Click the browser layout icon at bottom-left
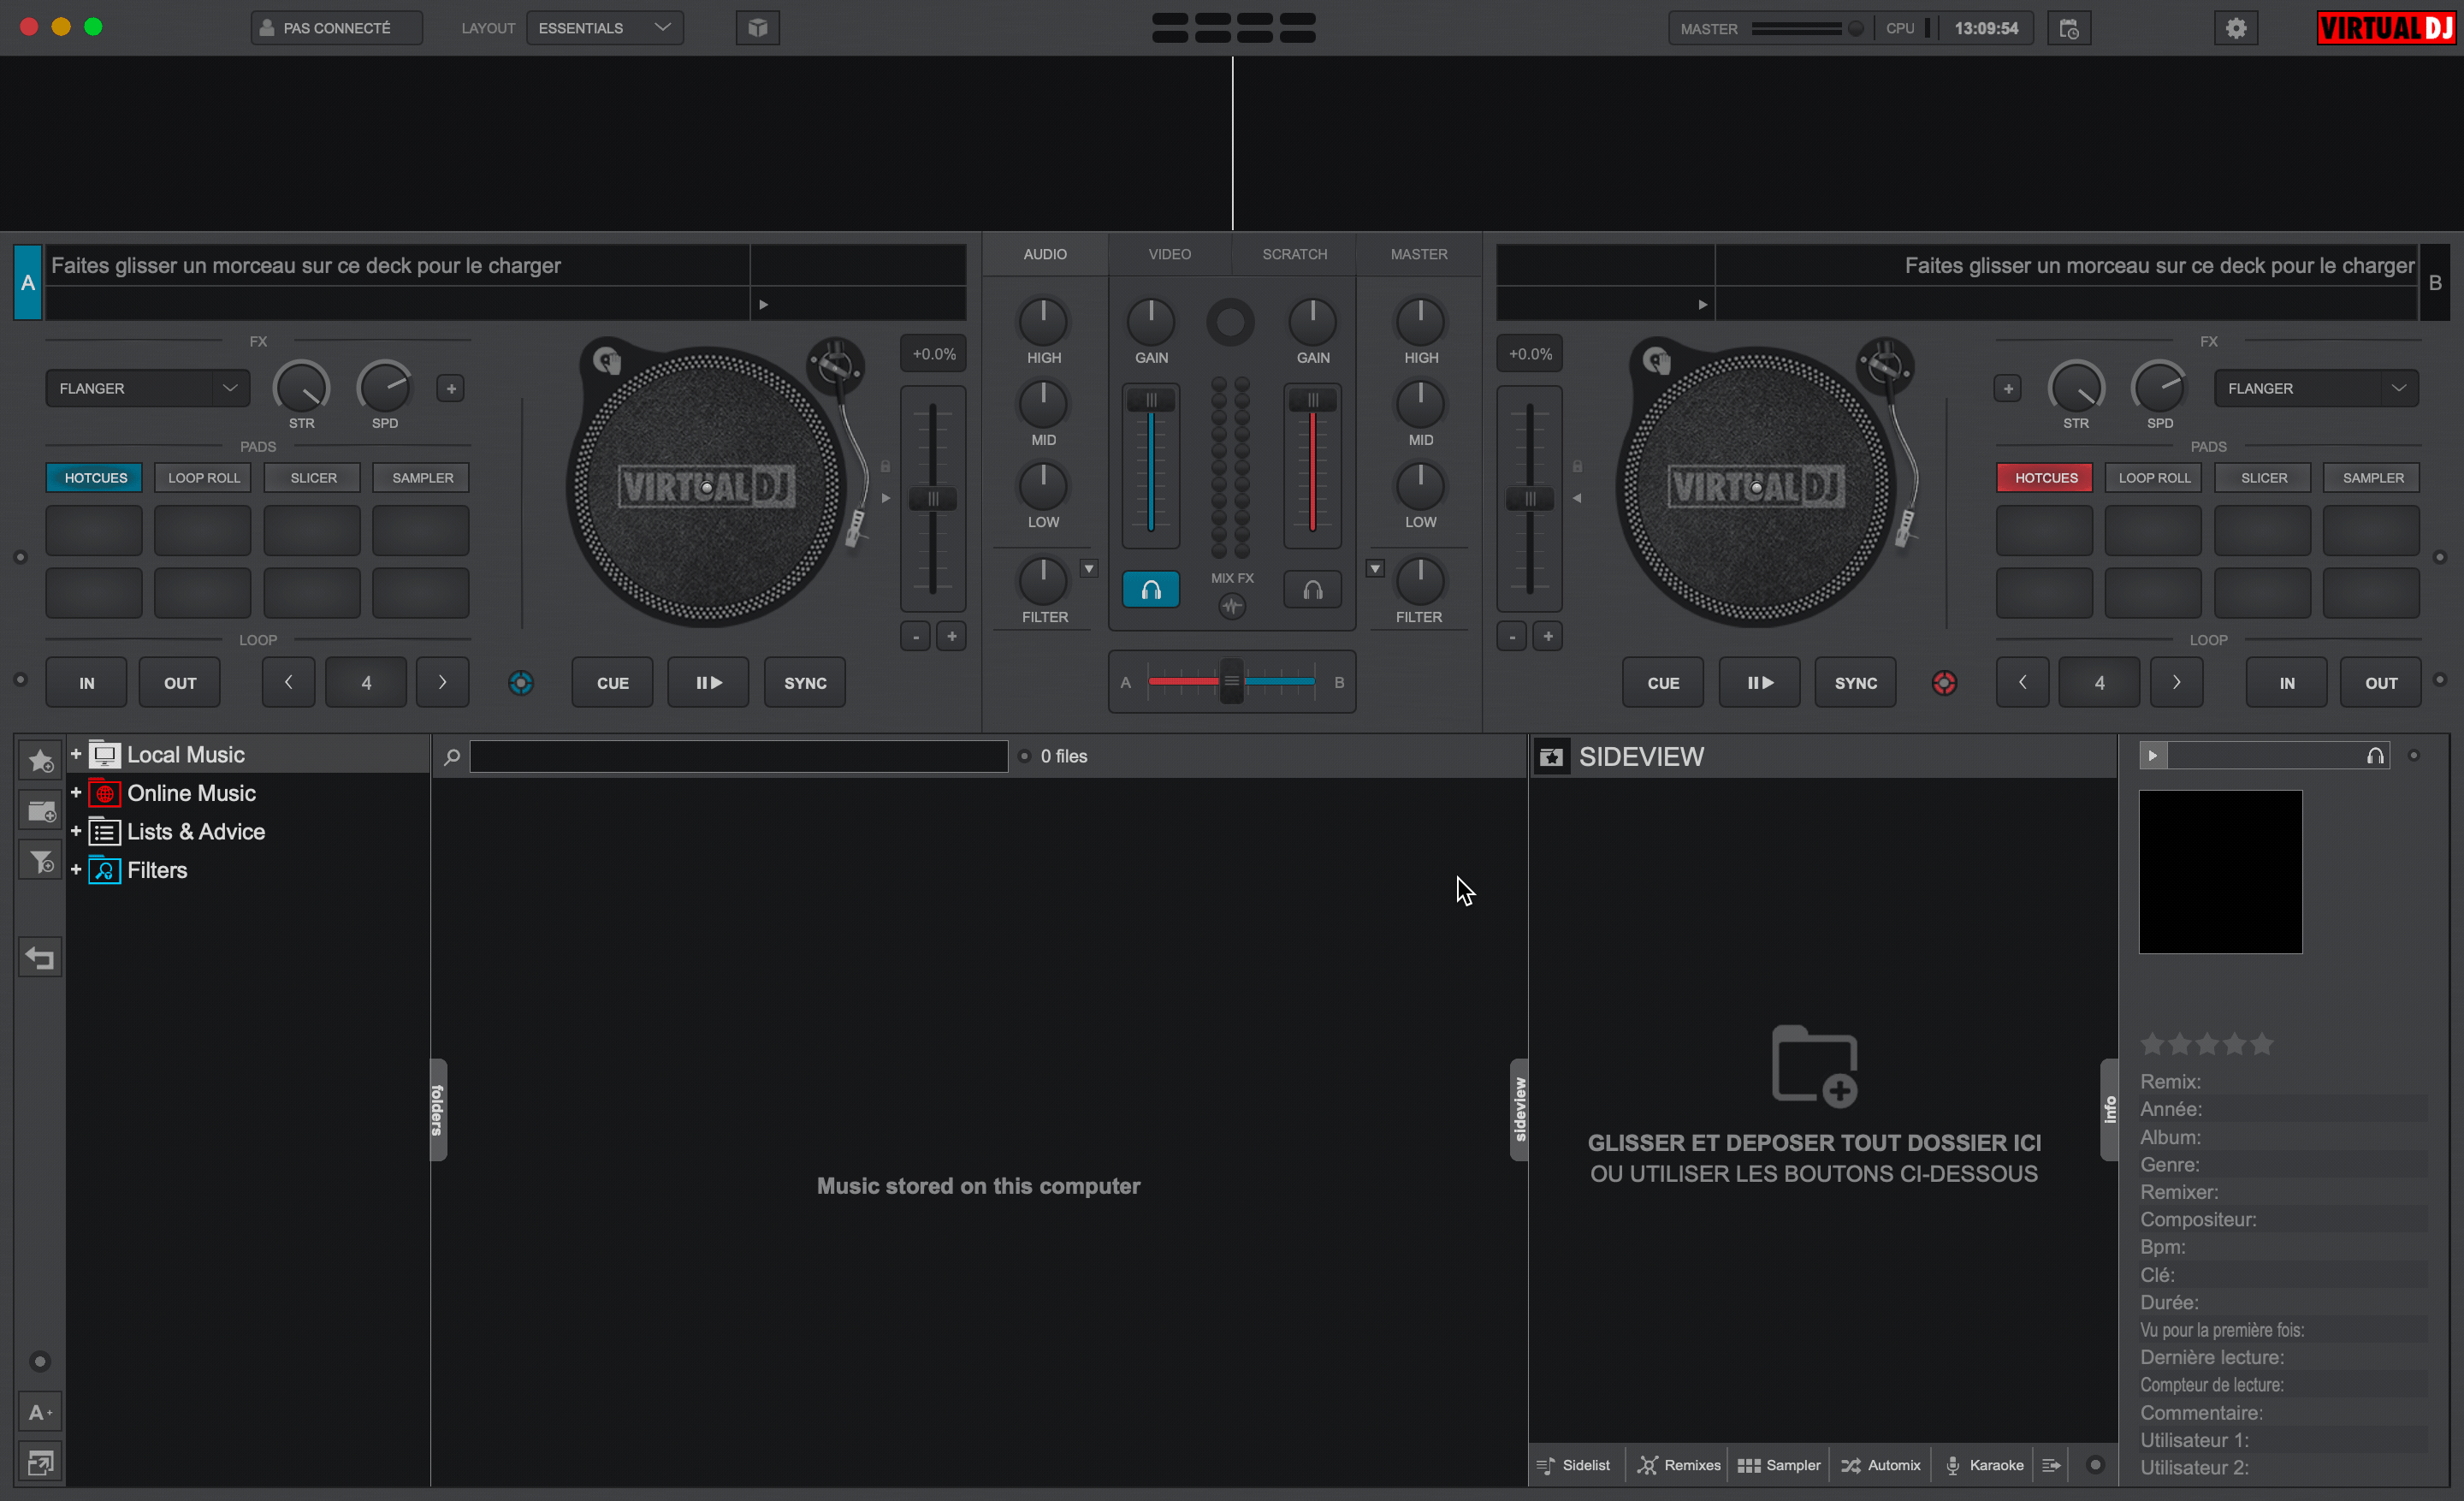 tap(40, 1463)
